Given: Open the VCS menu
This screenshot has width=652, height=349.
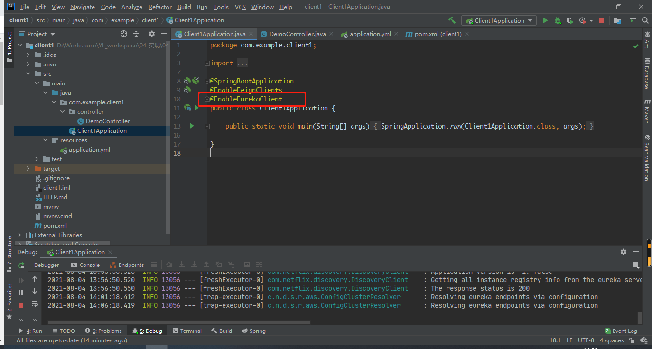Looking at the screenshot, I should tap(240, 7).
